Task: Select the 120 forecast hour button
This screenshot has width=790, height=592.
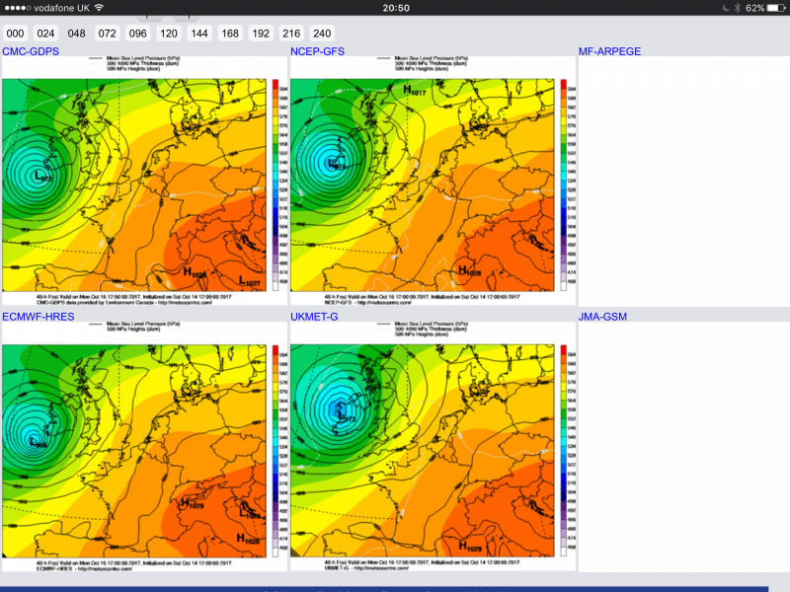Action: click(x=169, y=34)
